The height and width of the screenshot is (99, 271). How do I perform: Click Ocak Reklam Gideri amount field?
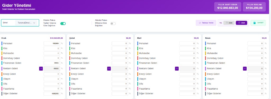[52, 68]
